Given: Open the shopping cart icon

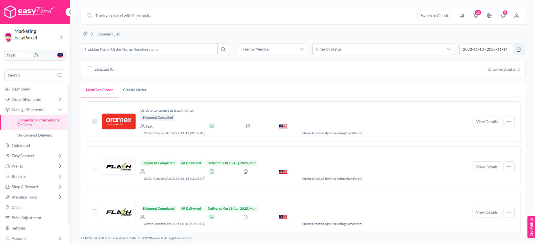Looking at the screenshot, I should pyautogui.click(x=476, y=16).
